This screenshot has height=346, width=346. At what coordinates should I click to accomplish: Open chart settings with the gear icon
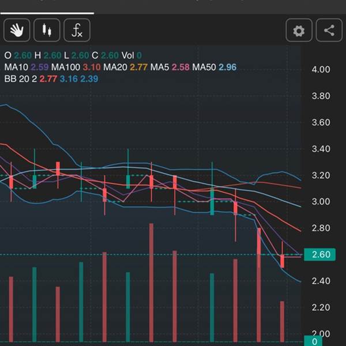(x=299, y=30)
